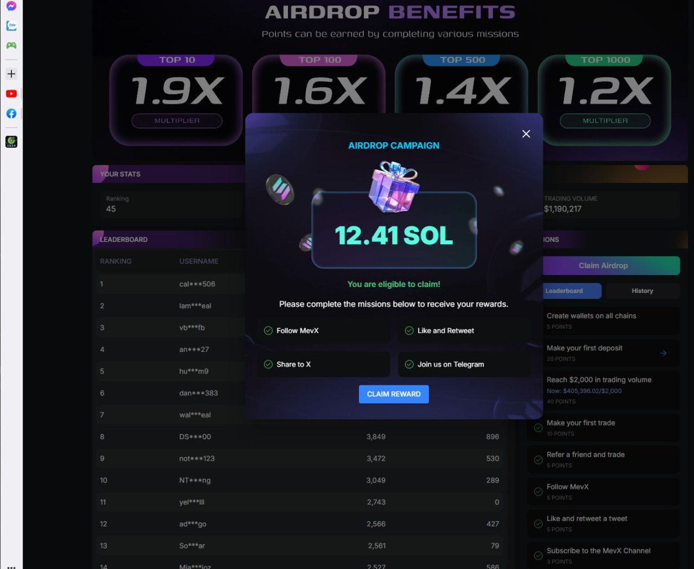Select leaderboard username not***123
Image resolution: width=694 pixels, height=569 pixels.
pos(197,459)
